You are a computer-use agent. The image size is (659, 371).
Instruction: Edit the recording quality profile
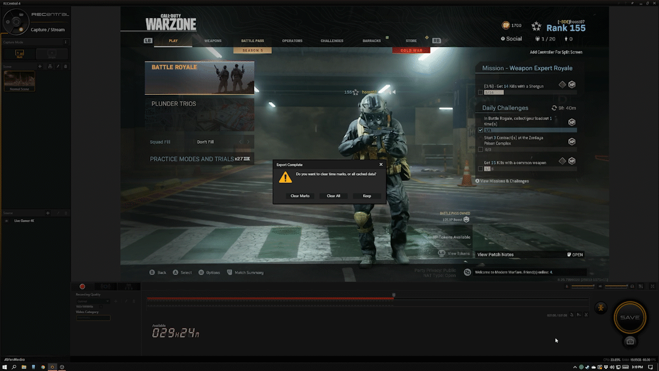[126, 301]
